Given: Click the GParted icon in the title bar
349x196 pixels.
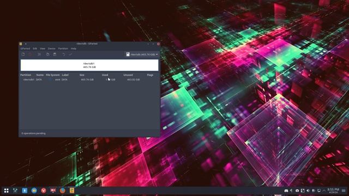Looking at the screenshot, I should [x=21, y=44].
